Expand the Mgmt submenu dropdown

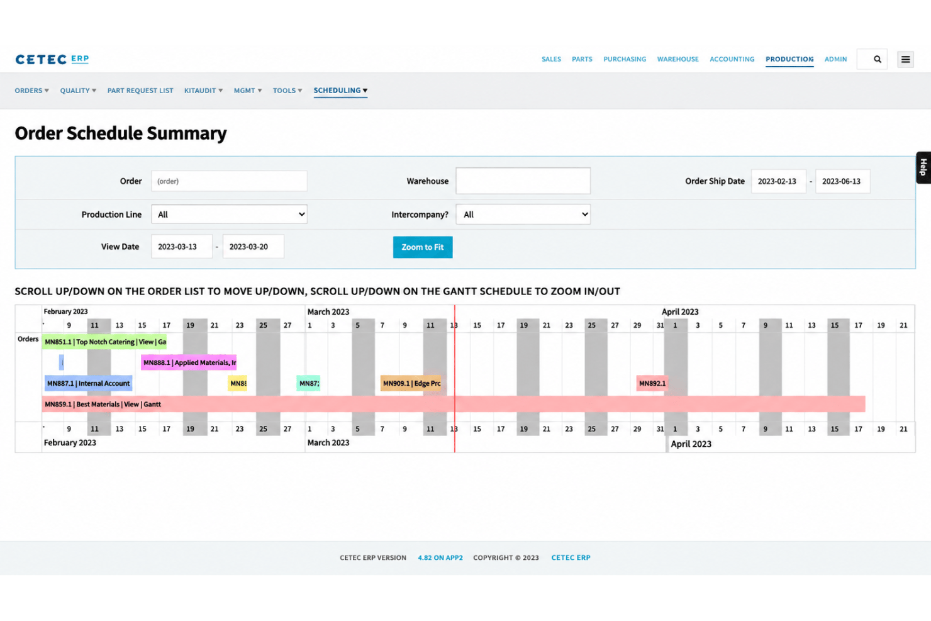[x=248, y=91]
